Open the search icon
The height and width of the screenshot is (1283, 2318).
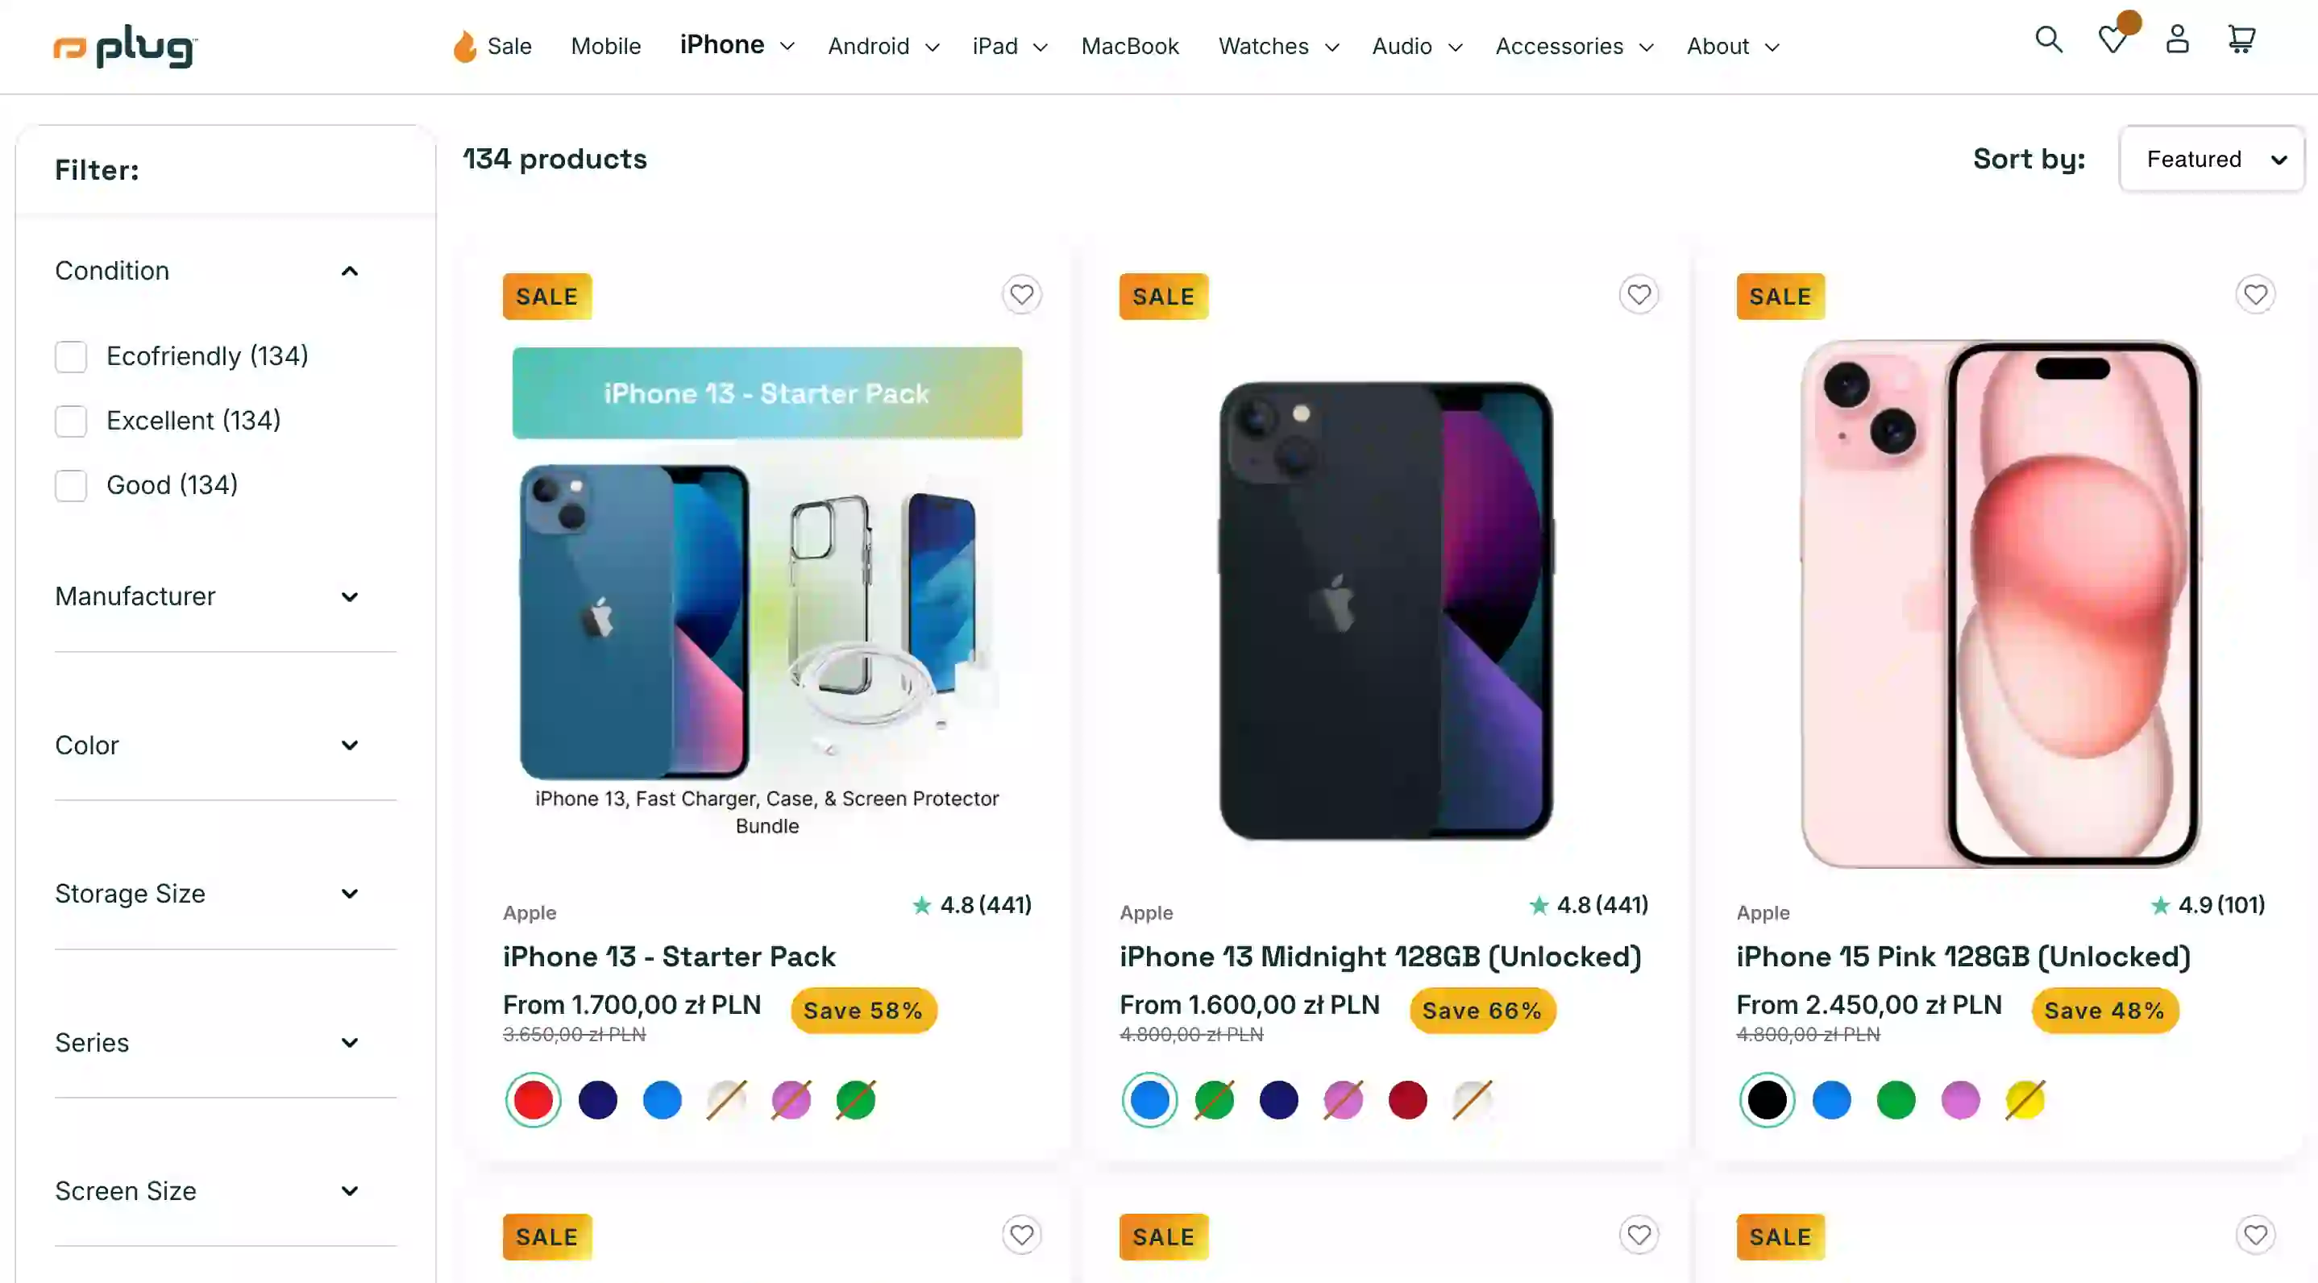(2048, 39)
